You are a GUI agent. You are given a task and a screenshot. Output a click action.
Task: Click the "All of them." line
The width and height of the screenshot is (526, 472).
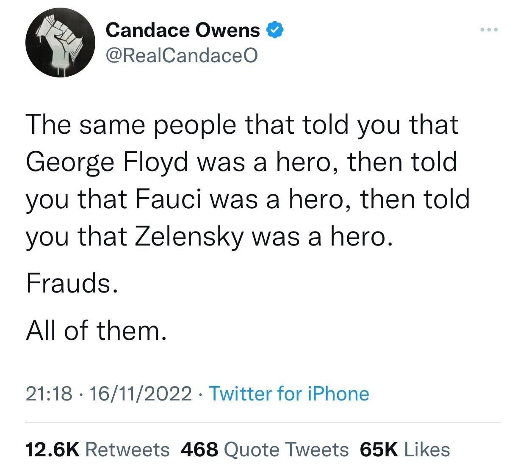tap(96, 330)
